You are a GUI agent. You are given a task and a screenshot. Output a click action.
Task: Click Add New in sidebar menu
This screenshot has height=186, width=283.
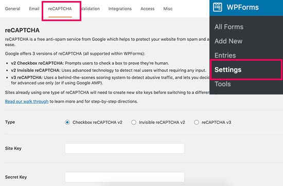[x=228, y=41]
